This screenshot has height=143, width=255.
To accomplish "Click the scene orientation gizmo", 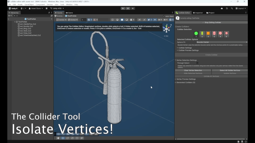I will click(167, 29).
